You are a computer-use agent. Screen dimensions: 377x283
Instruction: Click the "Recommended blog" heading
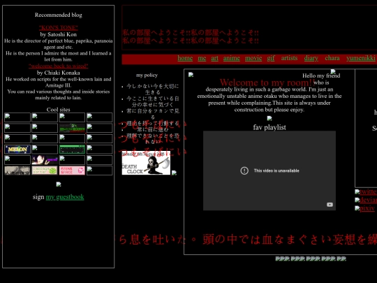(59, 15)
